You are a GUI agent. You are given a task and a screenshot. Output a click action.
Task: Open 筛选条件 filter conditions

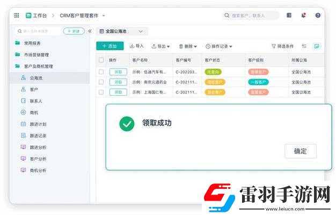tap(282, 46)
